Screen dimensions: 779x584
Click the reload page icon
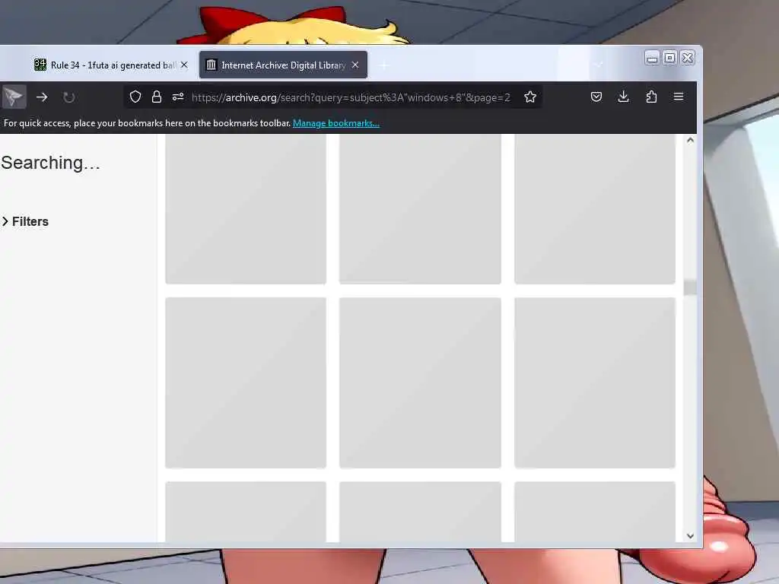click(69, 97)
